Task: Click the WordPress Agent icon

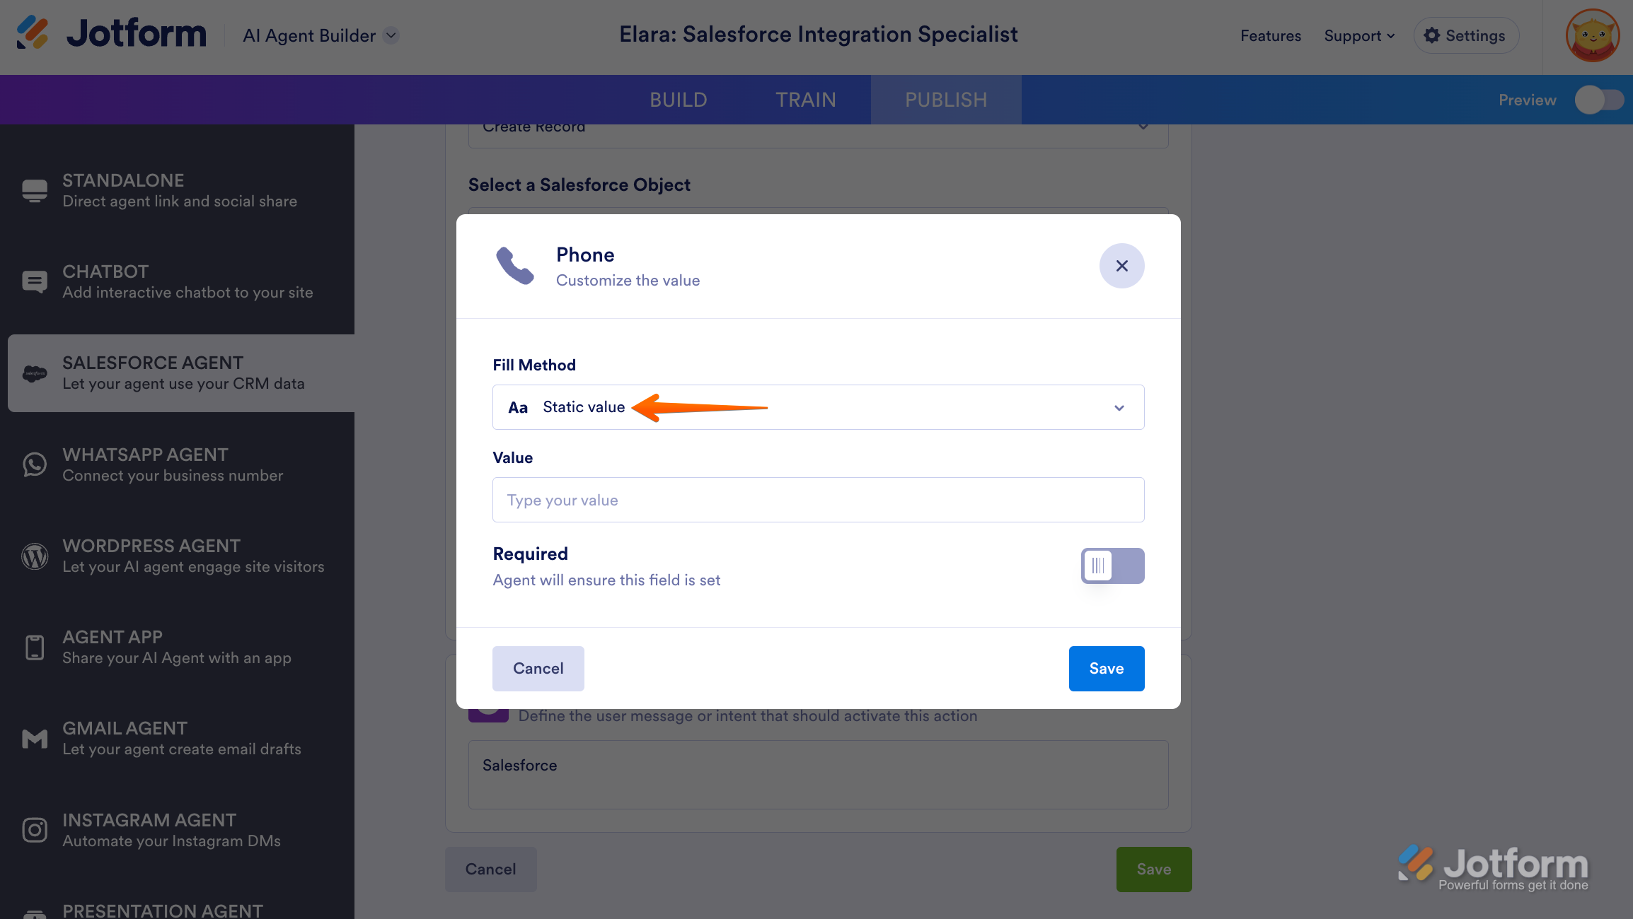Action: pyautogui.click(x=35, y=556)
